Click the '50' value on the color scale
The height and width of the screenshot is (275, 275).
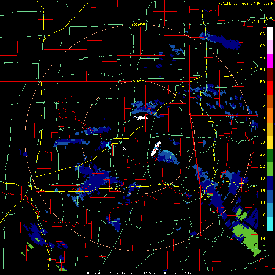pyautogui.click(x=262, y=82)
